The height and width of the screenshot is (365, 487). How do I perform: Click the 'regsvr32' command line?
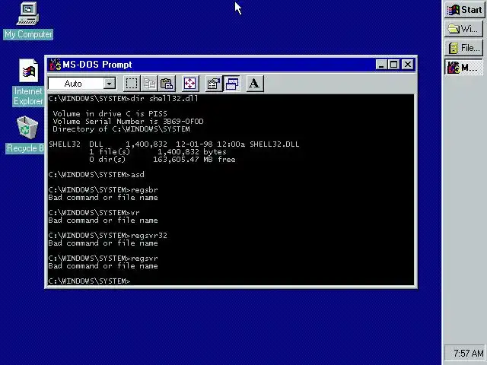[x=108, y=236]
